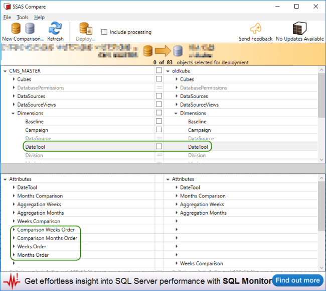
Task: Select right Aggregation Weeks attribute
Action: 202,205
